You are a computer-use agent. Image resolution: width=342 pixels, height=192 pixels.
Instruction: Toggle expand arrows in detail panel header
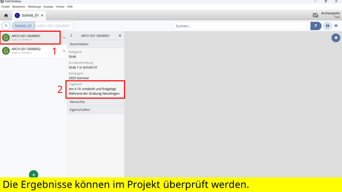(71, 36)
